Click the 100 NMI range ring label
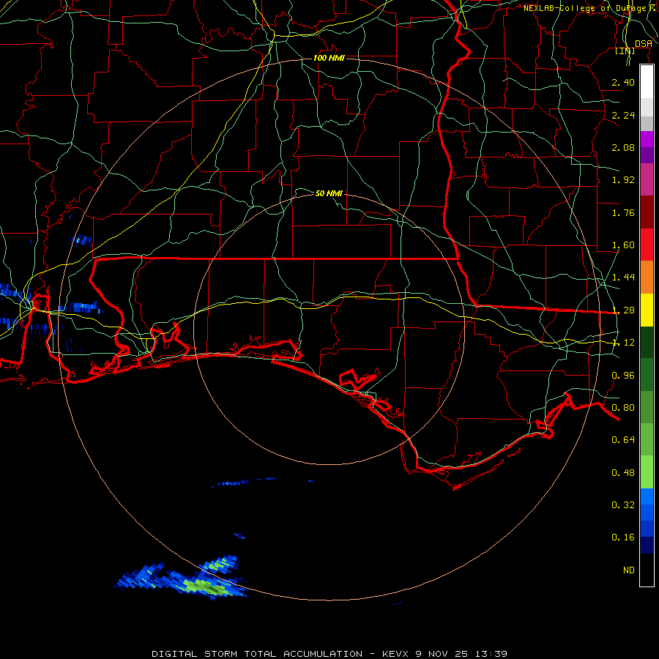This screenshot has width=659, height=659. (x=329, y=58)
